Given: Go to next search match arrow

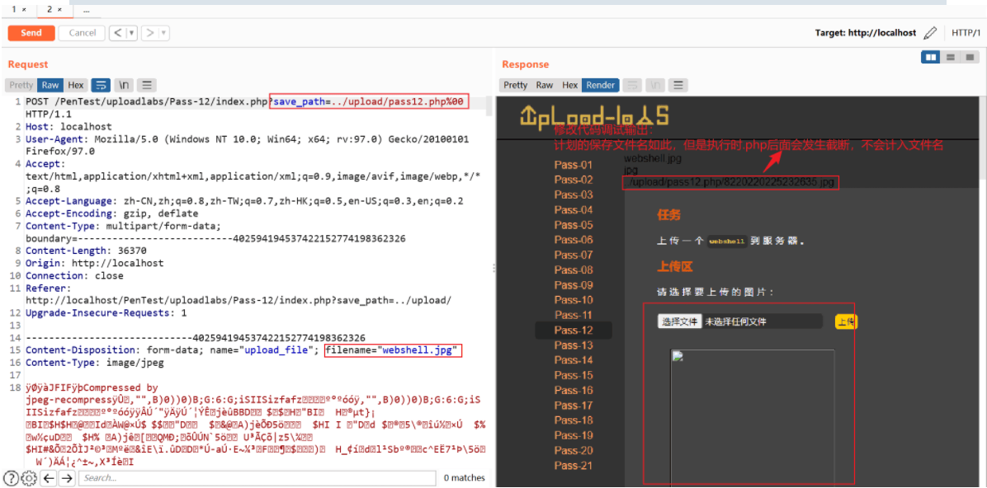Looking at the screenshot, I should click(66, 478).
